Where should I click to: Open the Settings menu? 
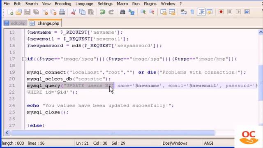coord(105,4)
